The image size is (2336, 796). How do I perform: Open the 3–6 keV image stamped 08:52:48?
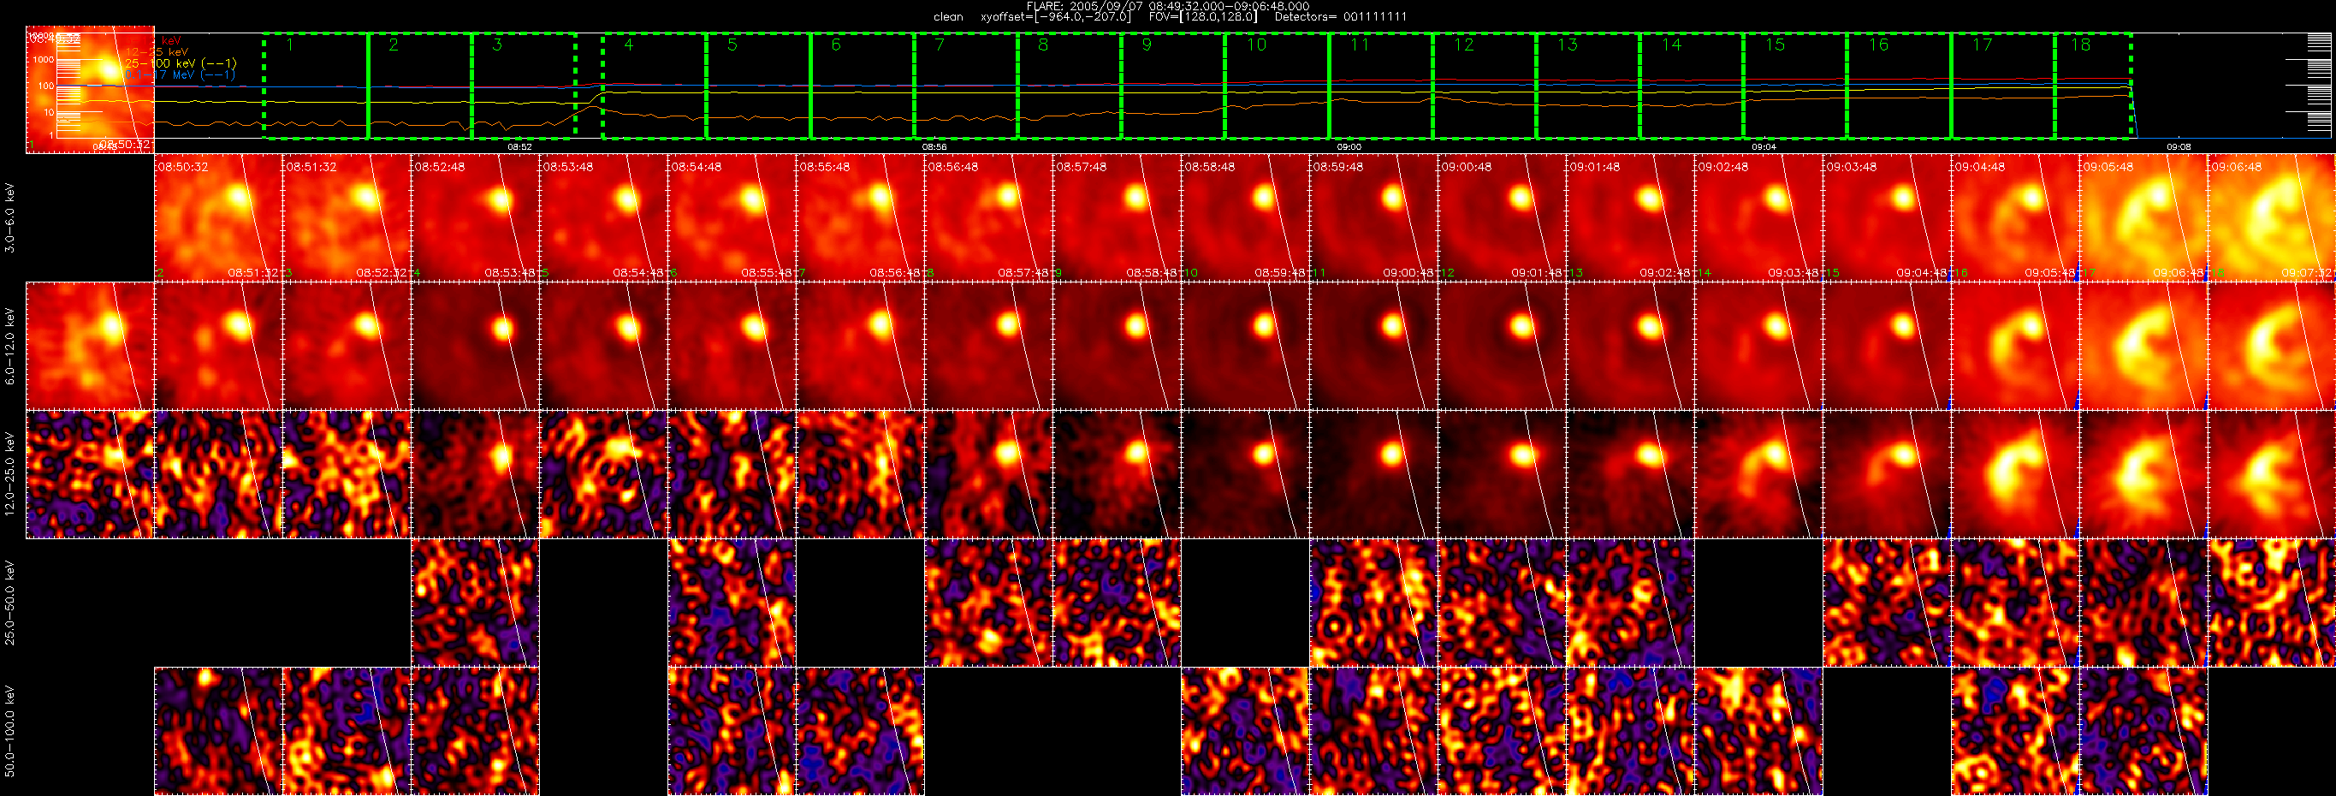(475, 217)
